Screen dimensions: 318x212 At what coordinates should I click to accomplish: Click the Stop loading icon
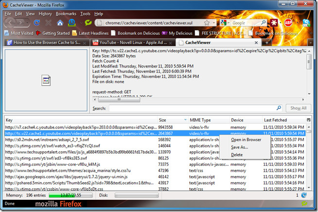[48, 23]
